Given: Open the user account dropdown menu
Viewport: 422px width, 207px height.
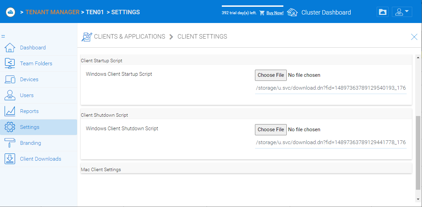Looking at the screenshot, I should point(402,12).
